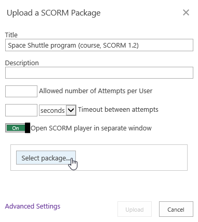Screen dimensions: 198x222
Task: Click the chevron arrow beside seconds
Action: tap(71, 110)
